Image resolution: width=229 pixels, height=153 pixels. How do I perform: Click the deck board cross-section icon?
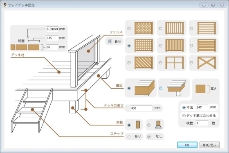(25, 47)
